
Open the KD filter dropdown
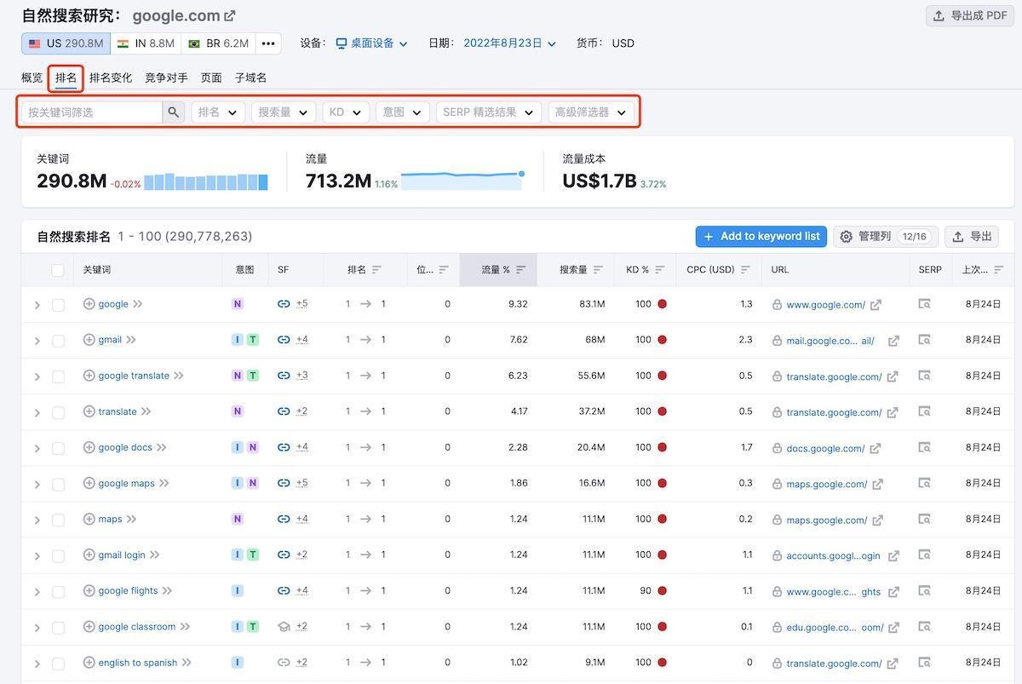346,112
